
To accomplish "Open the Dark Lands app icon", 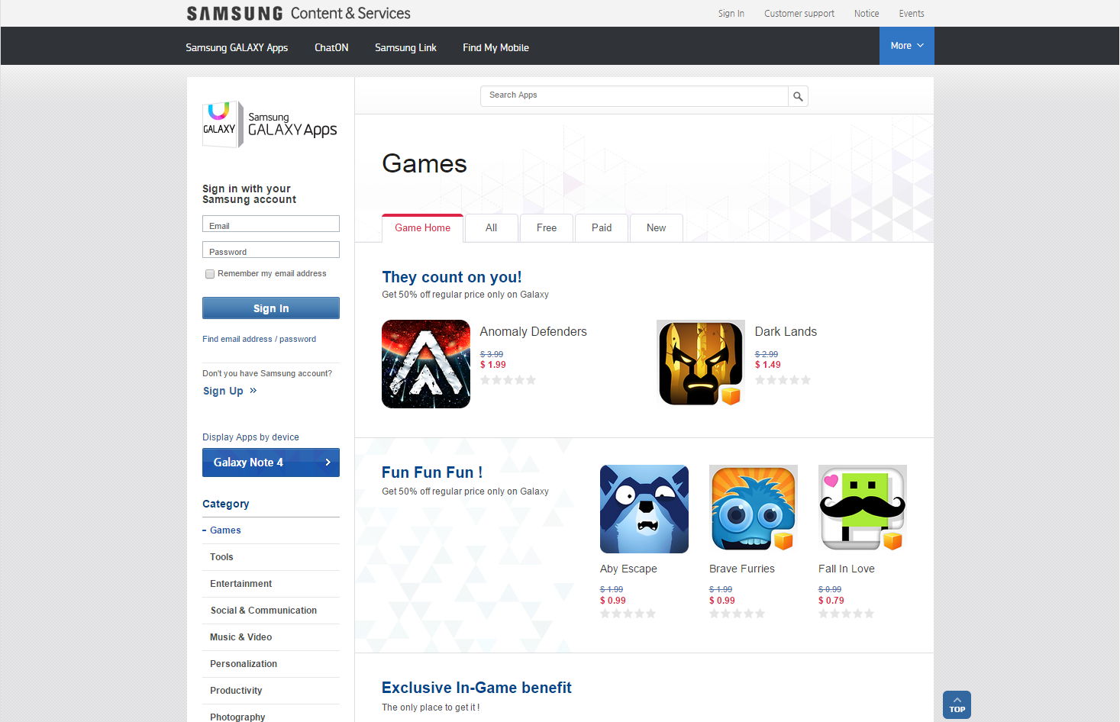I will click(701, 364).
